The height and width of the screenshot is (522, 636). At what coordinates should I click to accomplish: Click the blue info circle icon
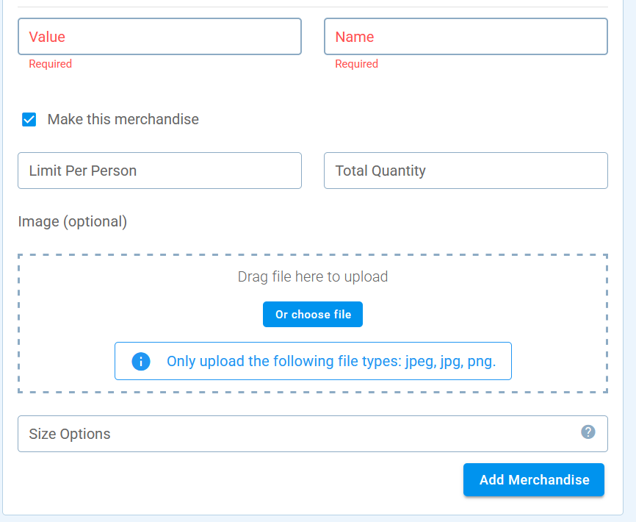[141, 361]
